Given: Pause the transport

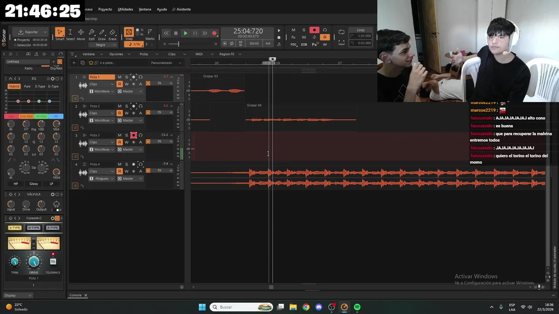Looking at the screenshot, I should tap(195, 33).
